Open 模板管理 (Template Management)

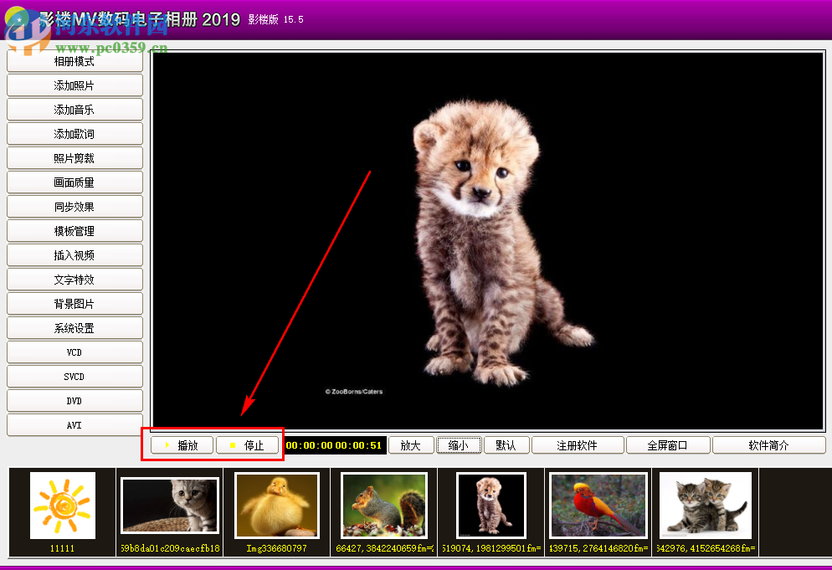74,230
